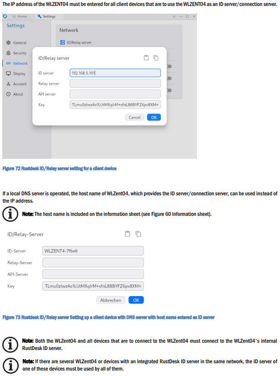Toggle third partly hidden Network switch

pos(169,90)
